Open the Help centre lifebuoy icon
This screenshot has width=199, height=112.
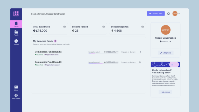[16, 95]
